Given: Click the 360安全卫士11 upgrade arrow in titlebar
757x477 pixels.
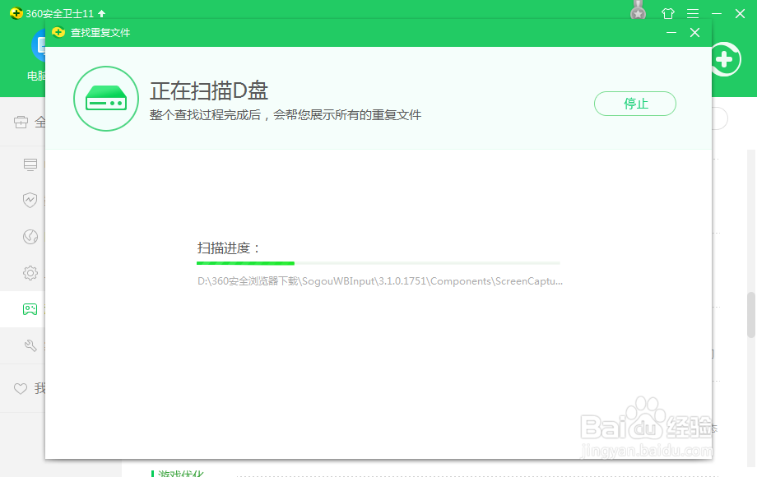Looking at the screenshot, I should (103, 13).
